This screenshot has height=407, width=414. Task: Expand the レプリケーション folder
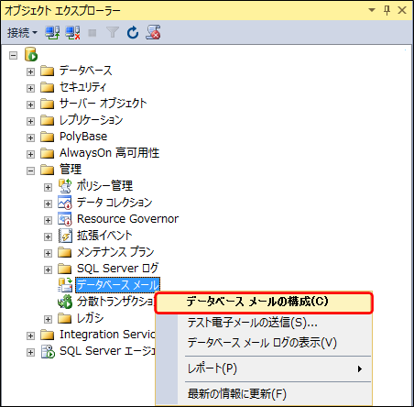[x=30, y=121]
